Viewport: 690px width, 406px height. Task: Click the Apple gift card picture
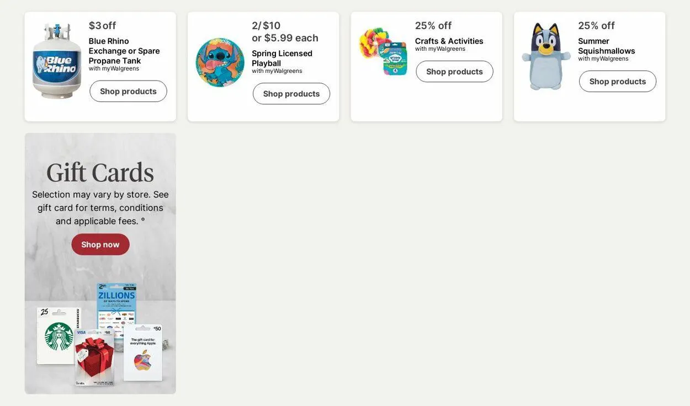click(143, 353)
